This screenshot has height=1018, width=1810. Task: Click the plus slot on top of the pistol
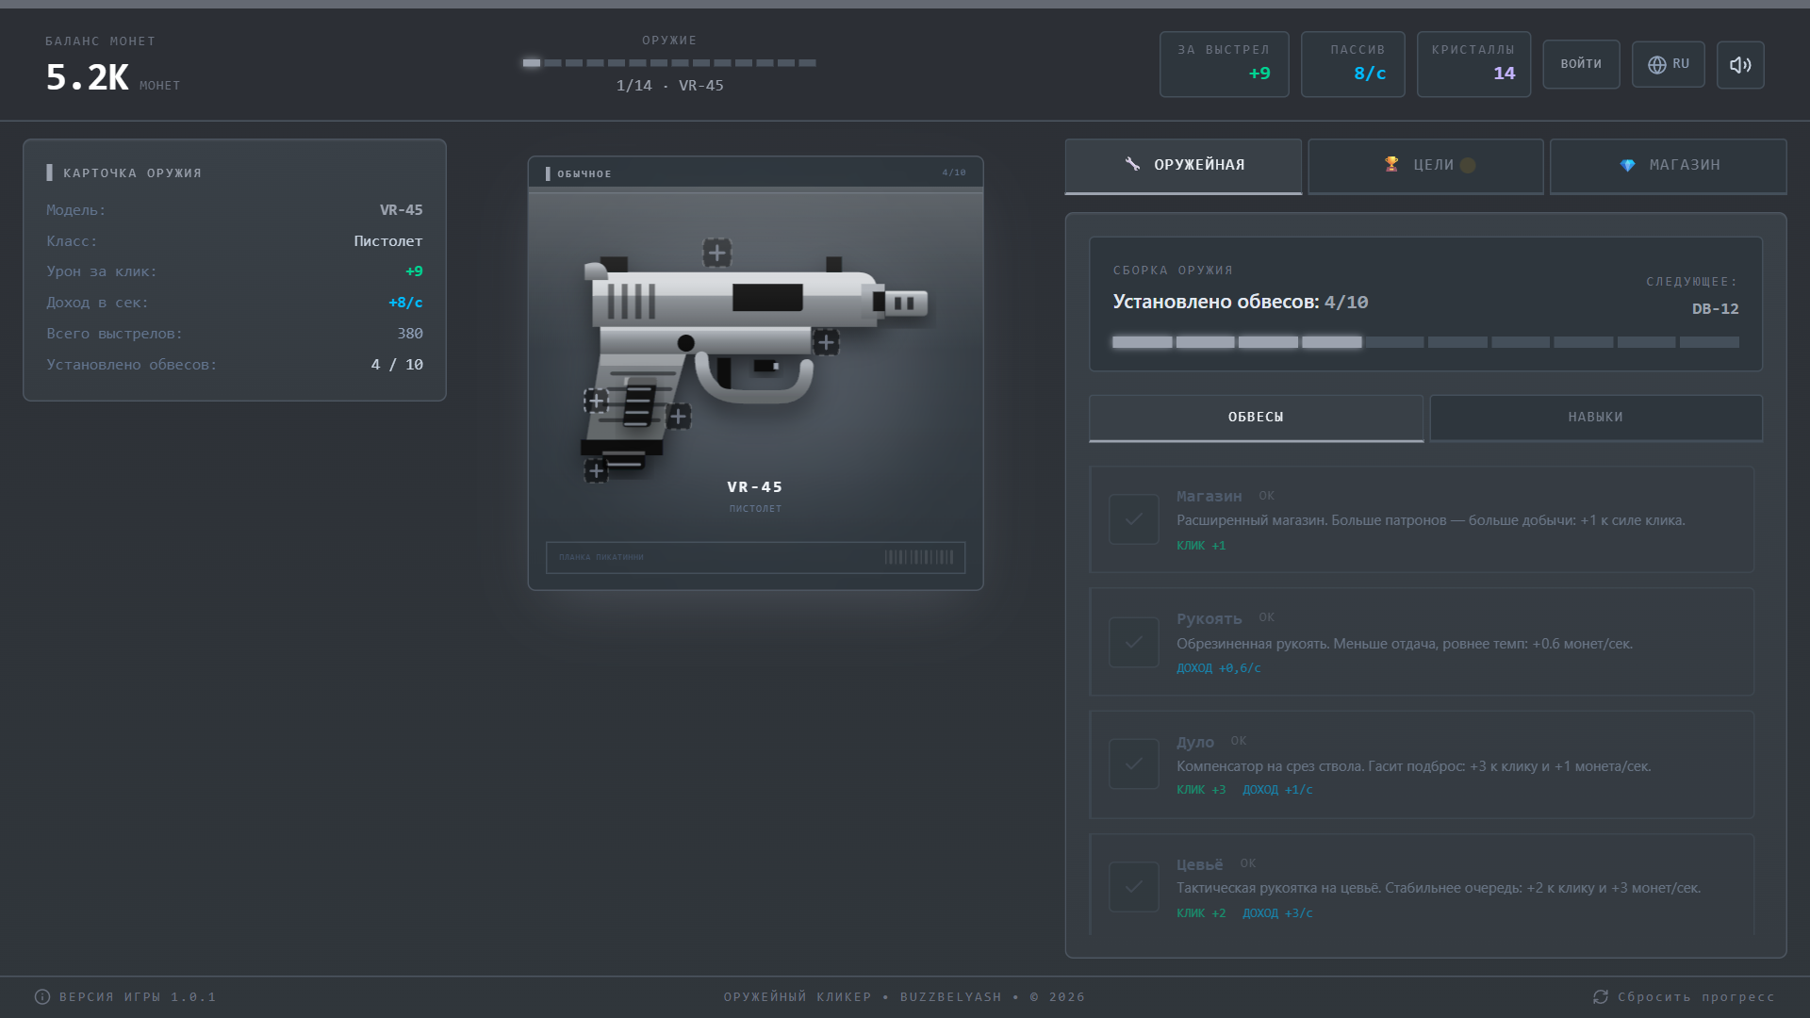[x=716, y=253]
